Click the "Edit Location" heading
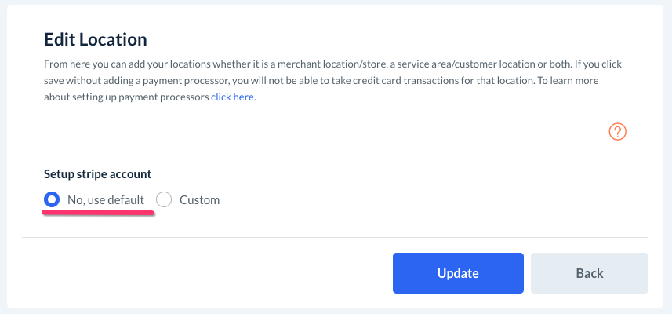672x314 pixels. [x=96, y=38]
